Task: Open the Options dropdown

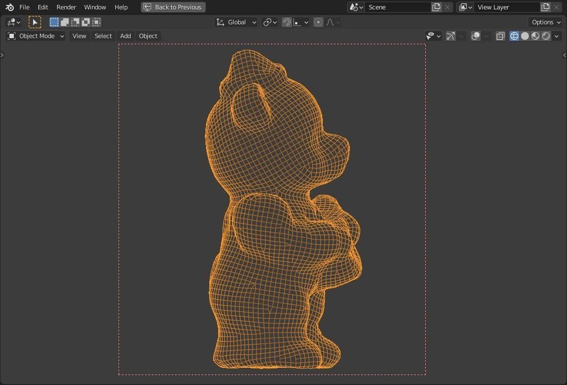Action: (545, 22)
